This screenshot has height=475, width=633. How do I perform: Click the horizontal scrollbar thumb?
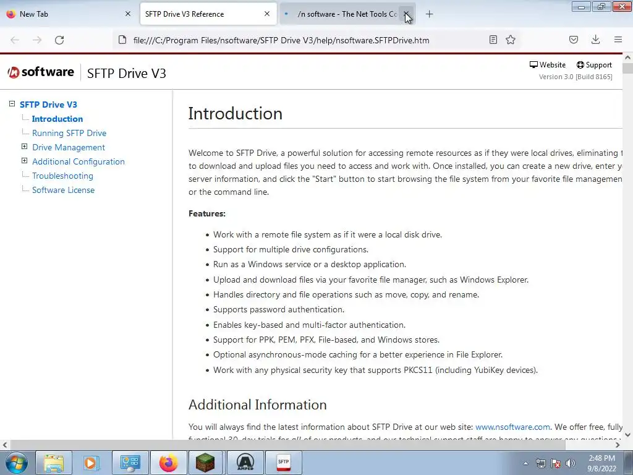pos(287,445)
